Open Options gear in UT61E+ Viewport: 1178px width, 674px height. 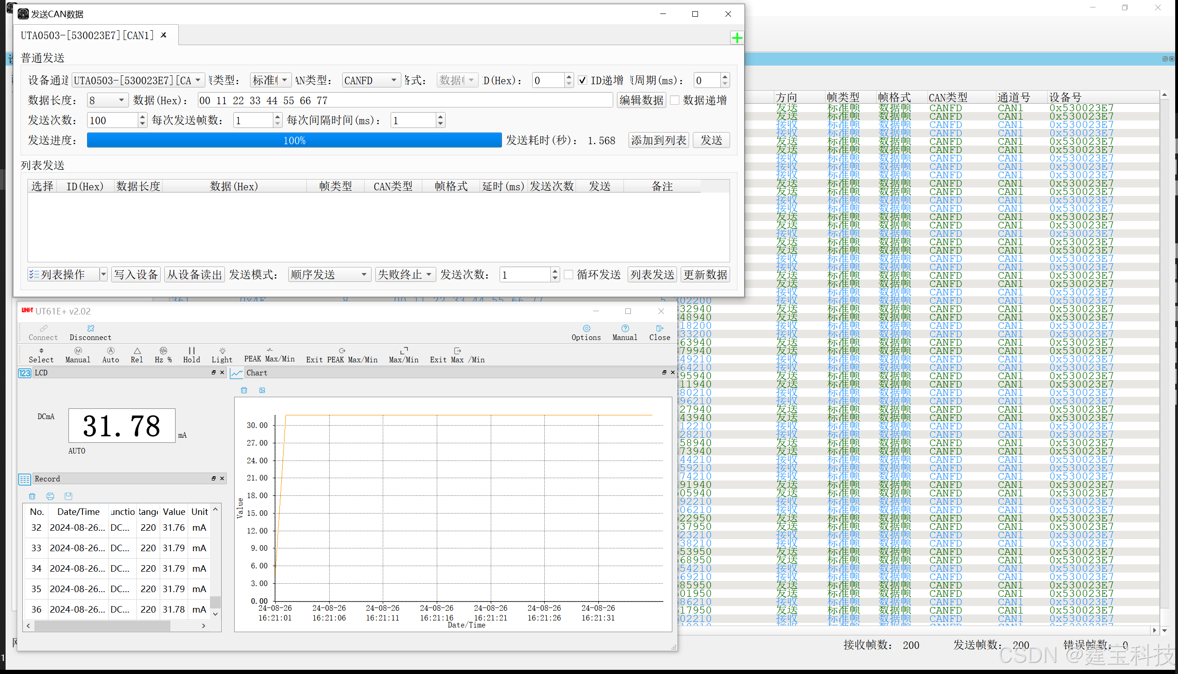tap(586, 328)
